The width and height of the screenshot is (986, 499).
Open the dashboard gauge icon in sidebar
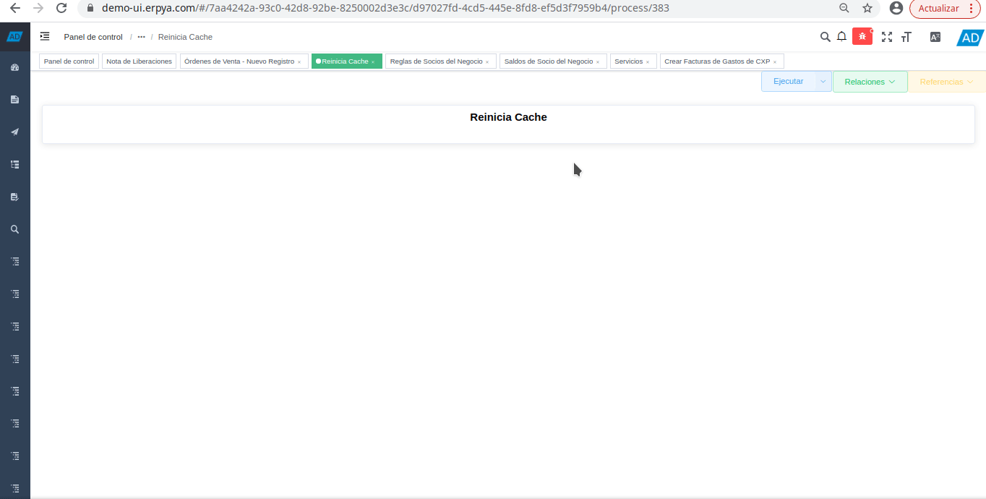click(14, 67)
